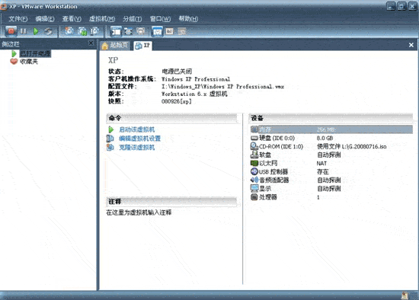Select the 音频适配器 device row
This screenshot has height=300, width=419.
(x=331, y=180)
